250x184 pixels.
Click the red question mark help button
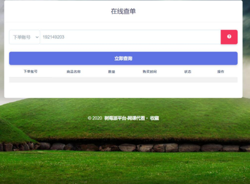pos(229,37)
